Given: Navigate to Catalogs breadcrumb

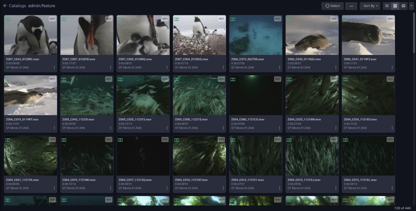Looking at the screenshot, I should pos(17,6).
